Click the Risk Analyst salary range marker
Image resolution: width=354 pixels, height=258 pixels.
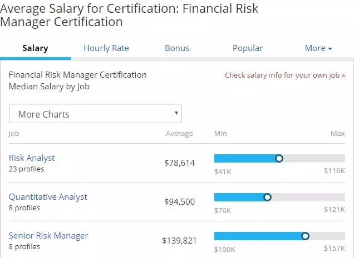[x=279, y=158]
